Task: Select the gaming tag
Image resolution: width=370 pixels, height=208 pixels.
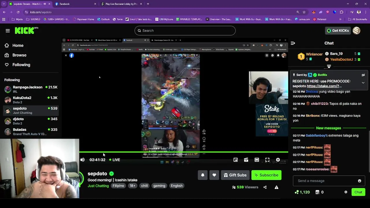Action: [x=159, y=186]
